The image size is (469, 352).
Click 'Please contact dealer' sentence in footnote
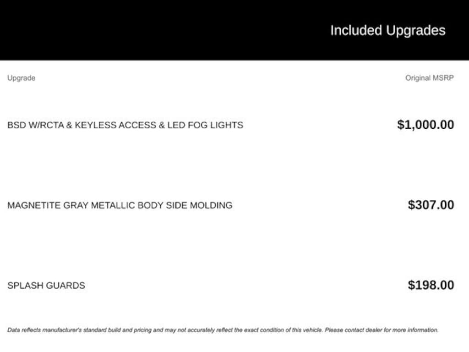[382, 330]
